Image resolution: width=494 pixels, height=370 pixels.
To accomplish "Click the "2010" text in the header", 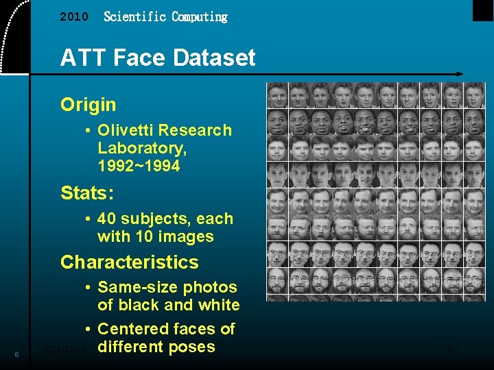I will point(74,16).
